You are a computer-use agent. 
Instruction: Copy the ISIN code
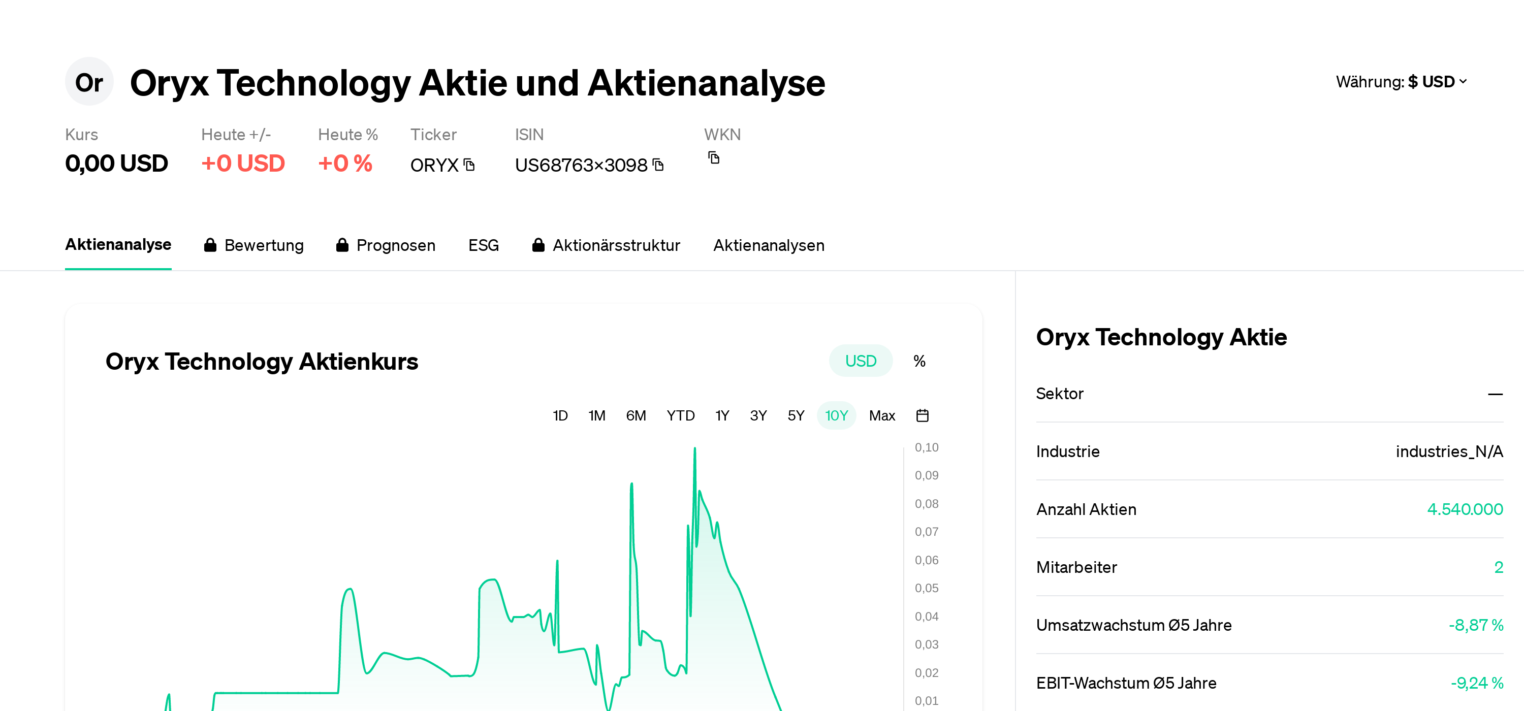click(657, 164)
